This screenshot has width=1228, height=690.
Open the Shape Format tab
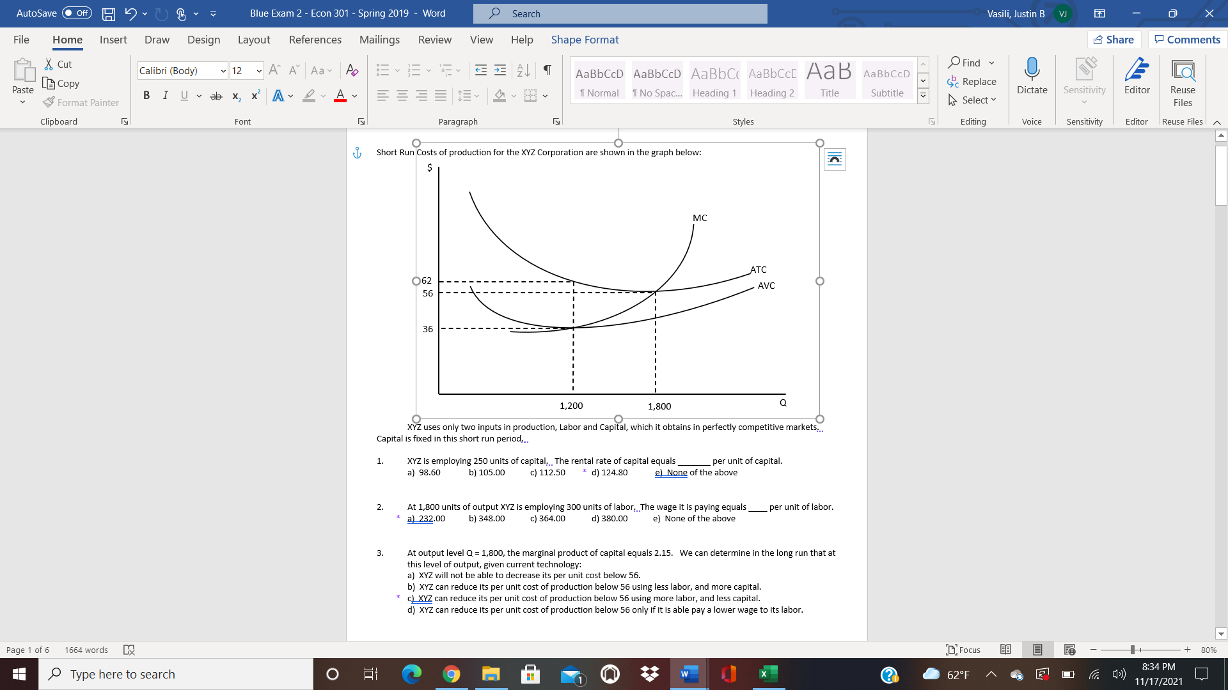coord(584,40)
